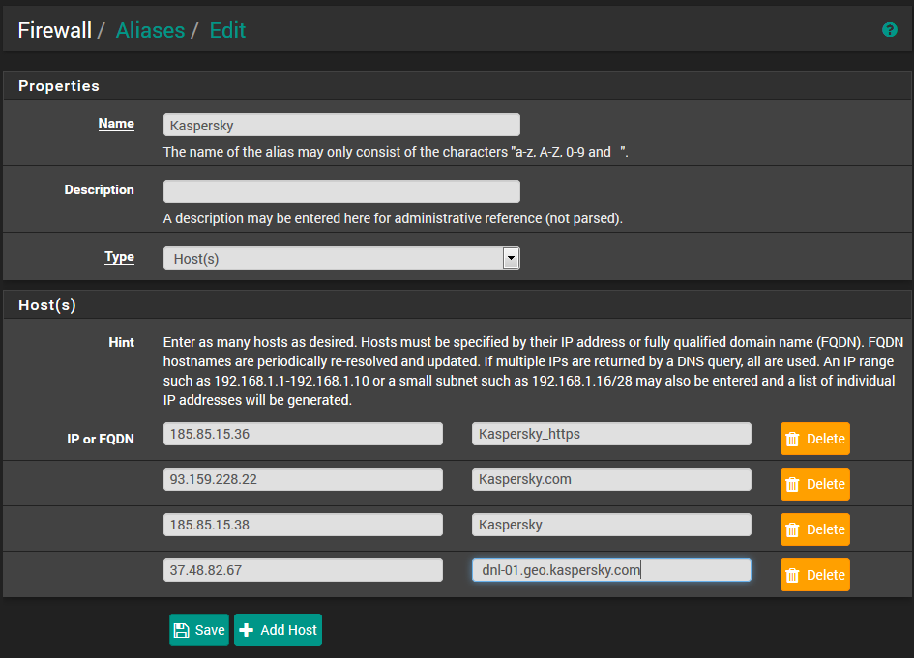Click the help question mark icon
The image size is (914, 658).
(x=890, y=30)
